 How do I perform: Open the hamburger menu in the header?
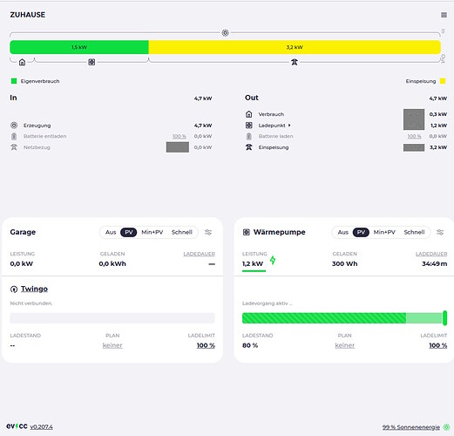tap(444, 15)
